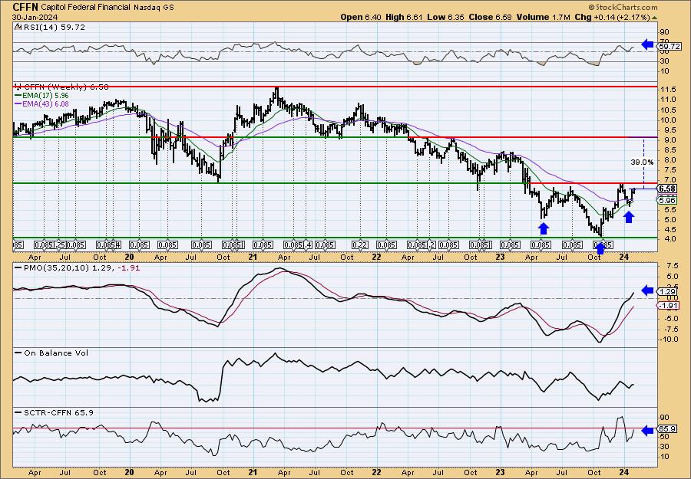Click the -1.91 PMO signal value tag
691x479 pixels.
[x=669, y=306]
